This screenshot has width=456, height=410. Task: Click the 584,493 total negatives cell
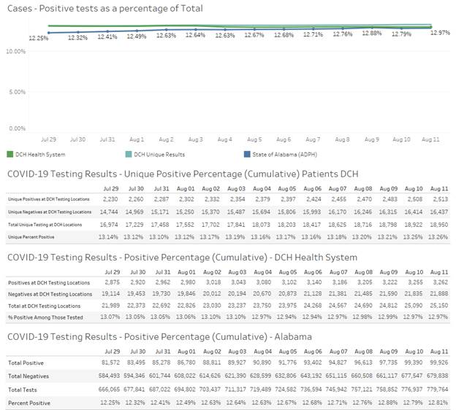pyautogui.click(x=109, y=376)
